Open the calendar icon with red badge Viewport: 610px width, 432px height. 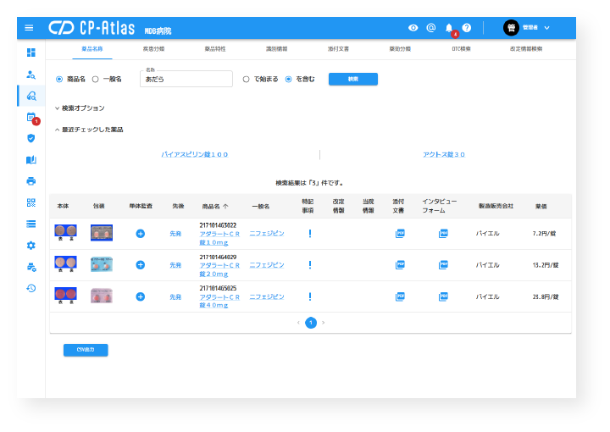click(31, 117)
